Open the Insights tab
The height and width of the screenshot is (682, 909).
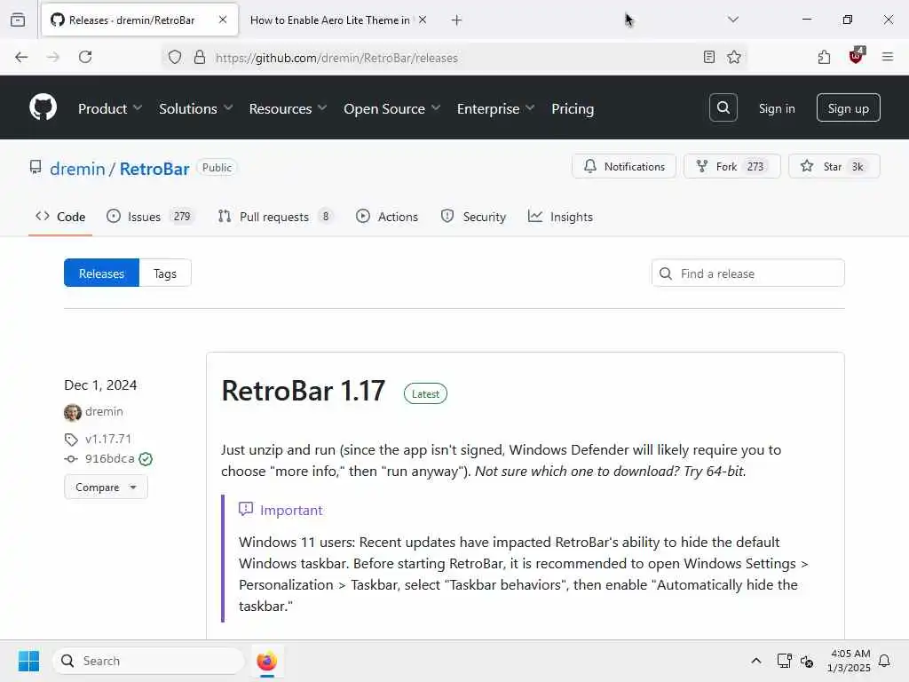(560, 217)
